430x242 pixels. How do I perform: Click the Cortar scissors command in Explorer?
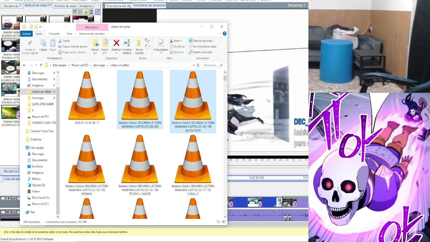pyautogui.click(x=64, y=41)
